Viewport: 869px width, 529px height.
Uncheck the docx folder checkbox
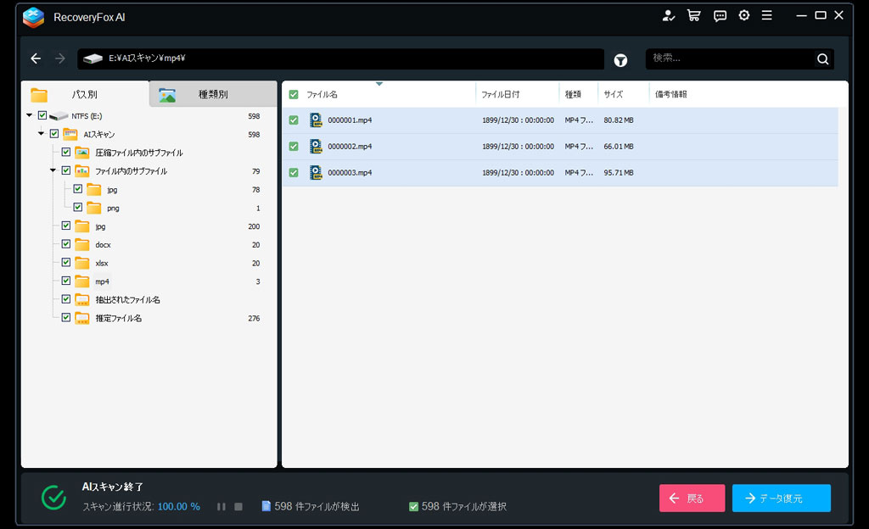point(66,245)
